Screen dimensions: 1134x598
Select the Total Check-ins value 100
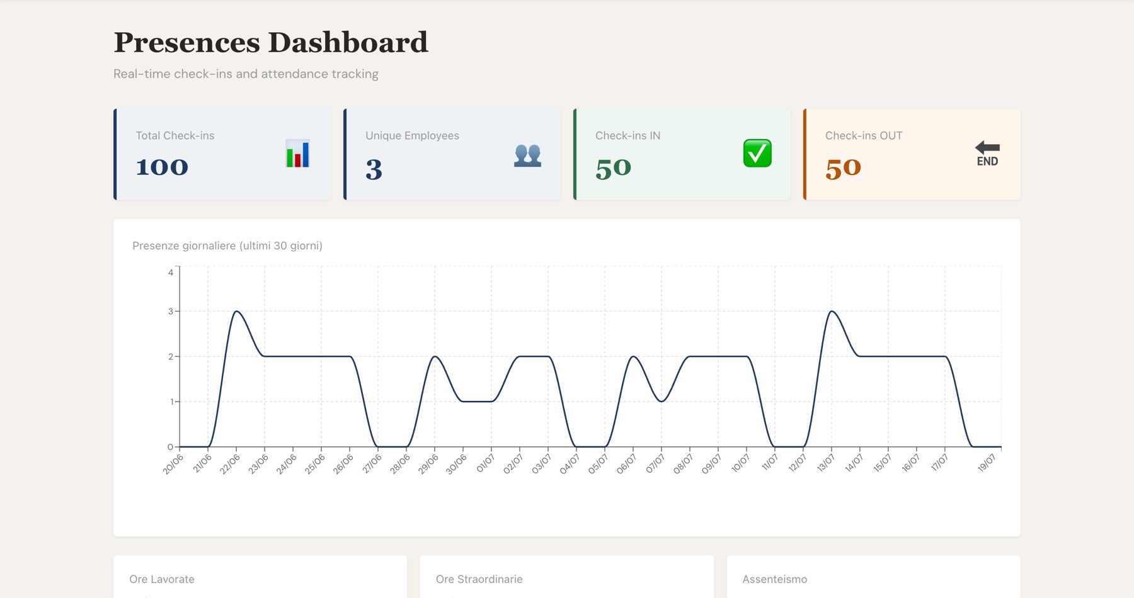click(162, 167)
